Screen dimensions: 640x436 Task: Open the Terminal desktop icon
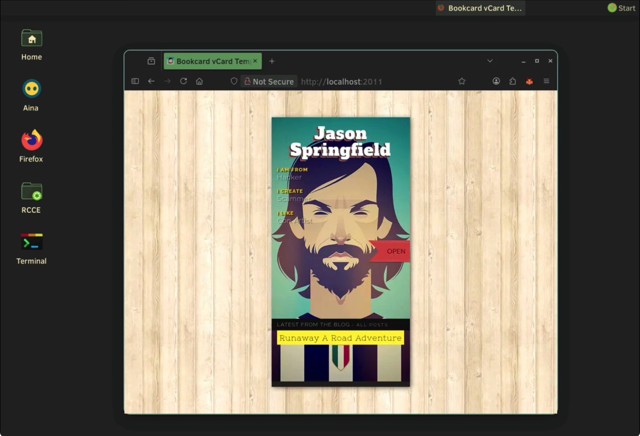click(31, 248)
